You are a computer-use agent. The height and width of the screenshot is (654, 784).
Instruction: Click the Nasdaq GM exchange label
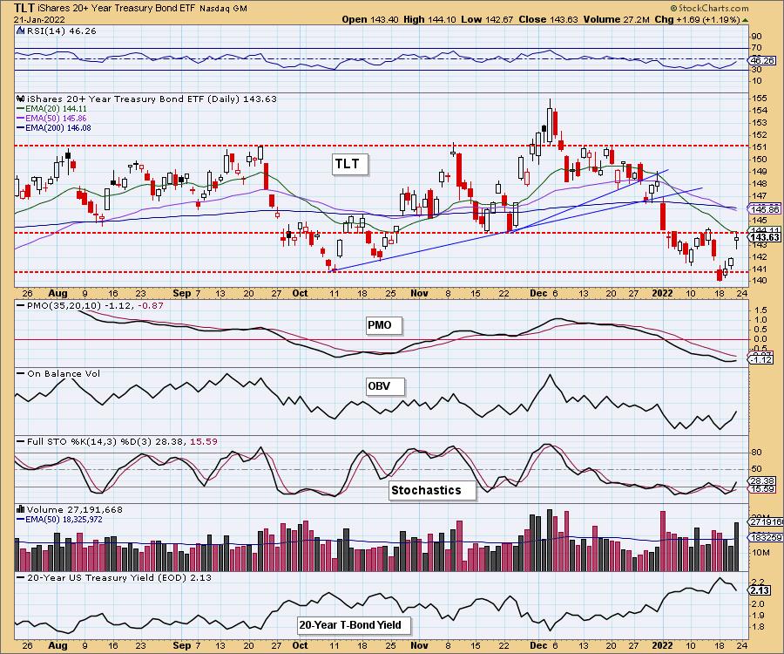click(x=224, y=9)
